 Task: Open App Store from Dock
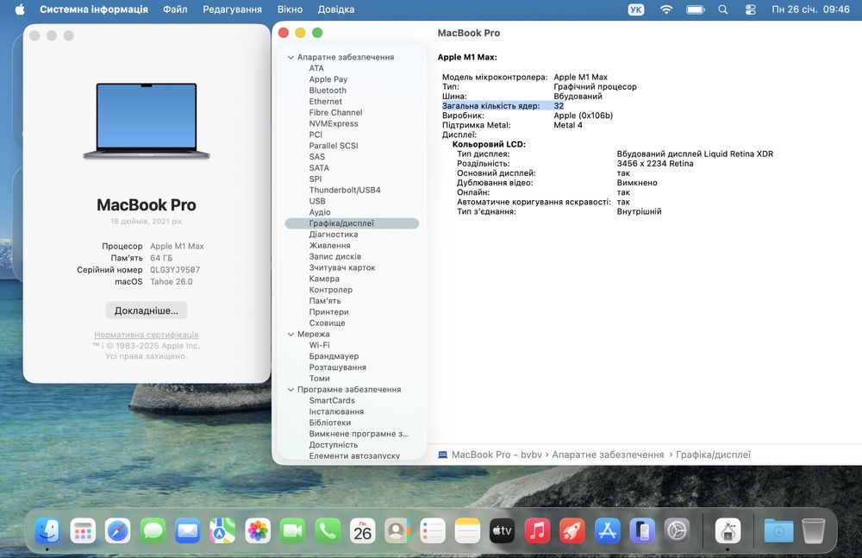(x=608, y=531)
